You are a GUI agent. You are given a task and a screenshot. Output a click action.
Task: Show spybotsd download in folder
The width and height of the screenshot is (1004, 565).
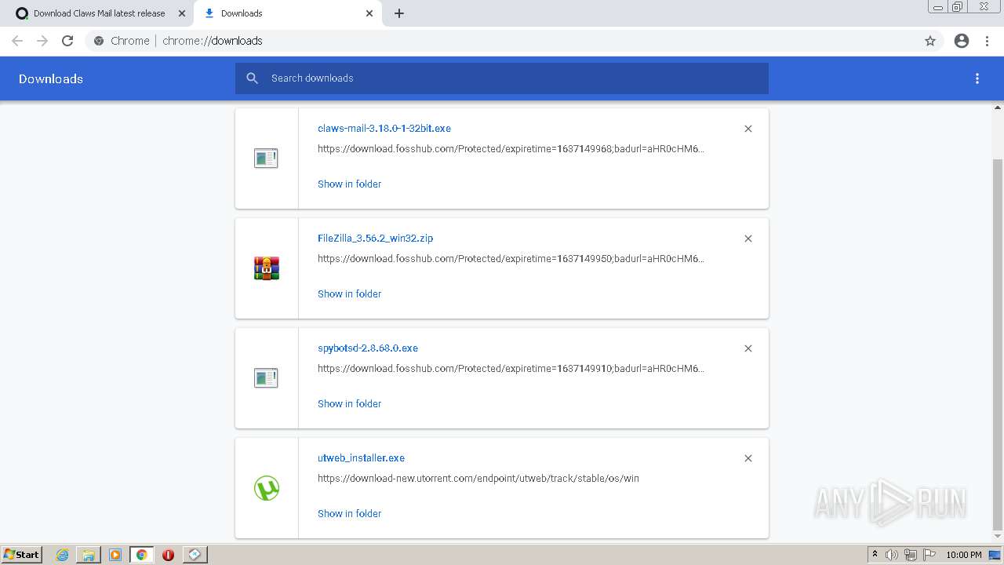(x=349, y=403)
